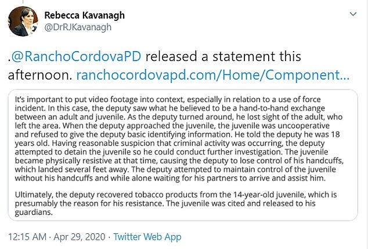368x249 pixels.
Task: Click the tweet text 'released a statement this'
Action: [223, 56]
